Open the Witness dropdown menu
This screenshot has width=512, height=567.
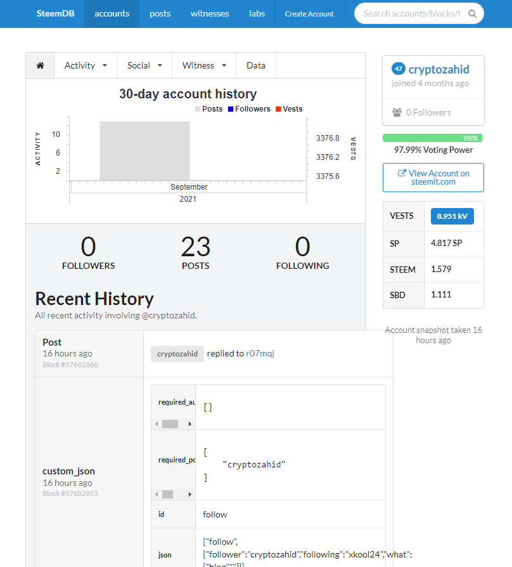pos(204,65)
